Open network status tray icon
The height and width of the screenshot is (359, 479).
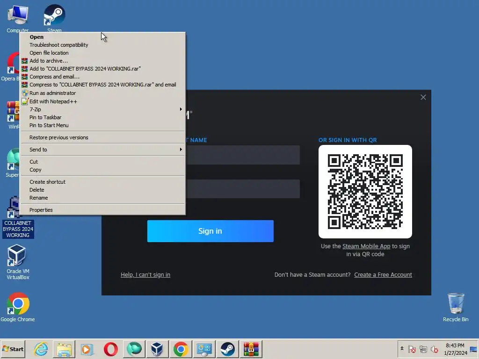pyautogui.click(x=423, y=349)
